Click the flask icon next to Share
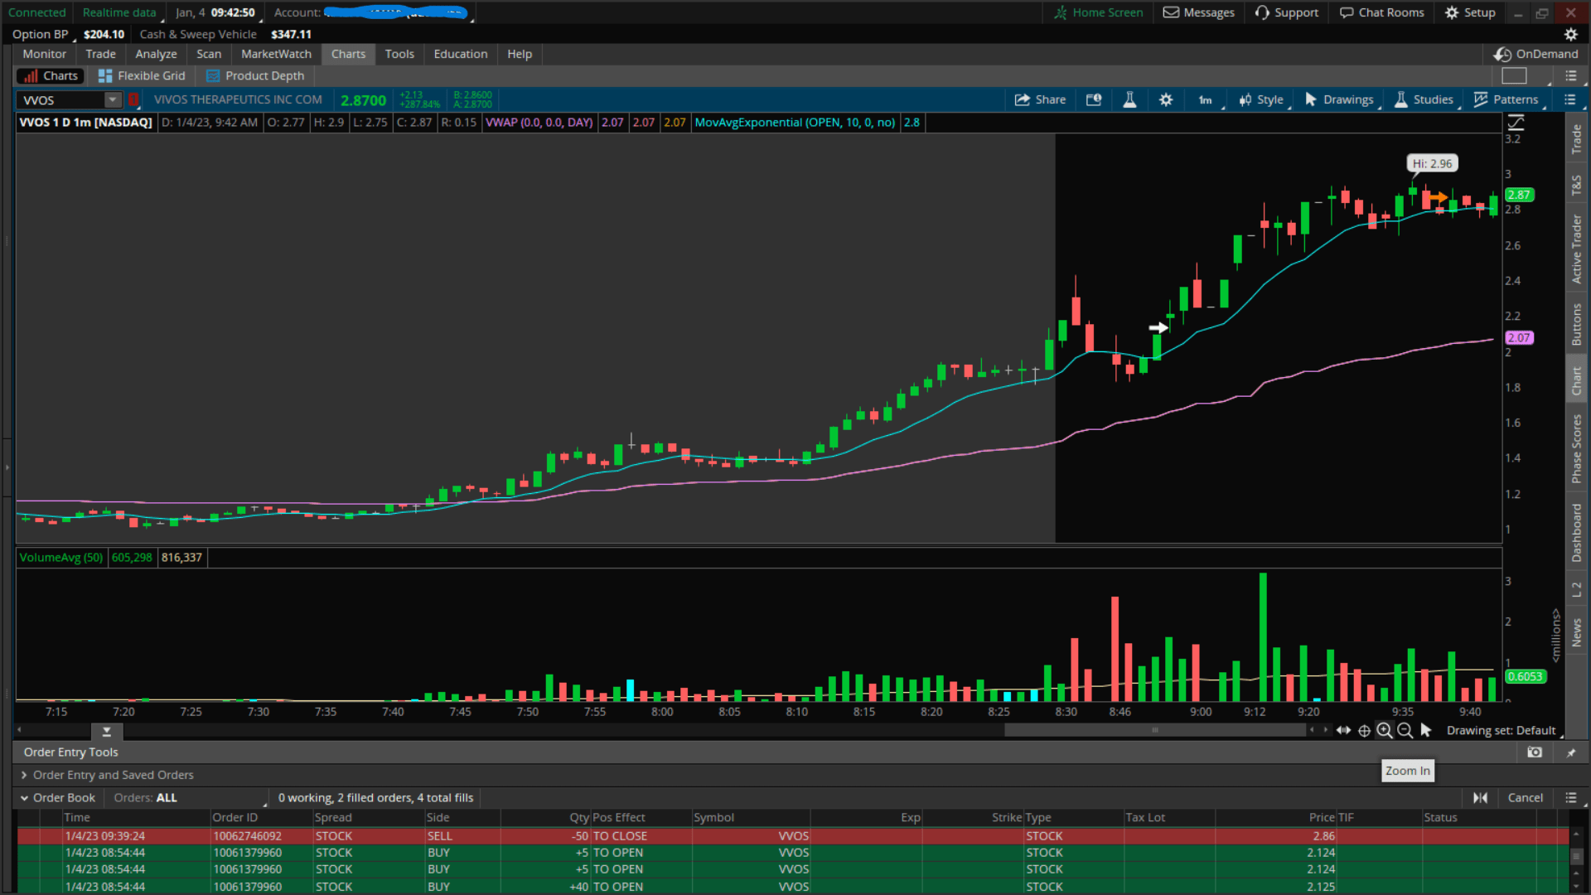This screenshot has width=1591, height=895. (x=1129, y=99)
